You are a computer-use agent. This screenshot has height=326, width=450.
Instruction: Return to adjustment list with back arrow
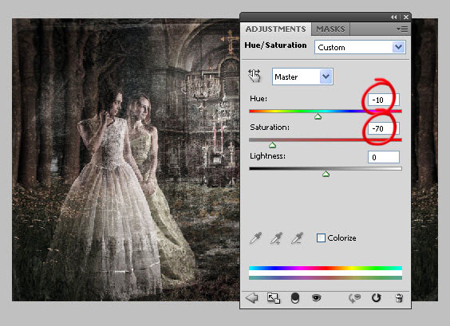(x=252, y=298)
